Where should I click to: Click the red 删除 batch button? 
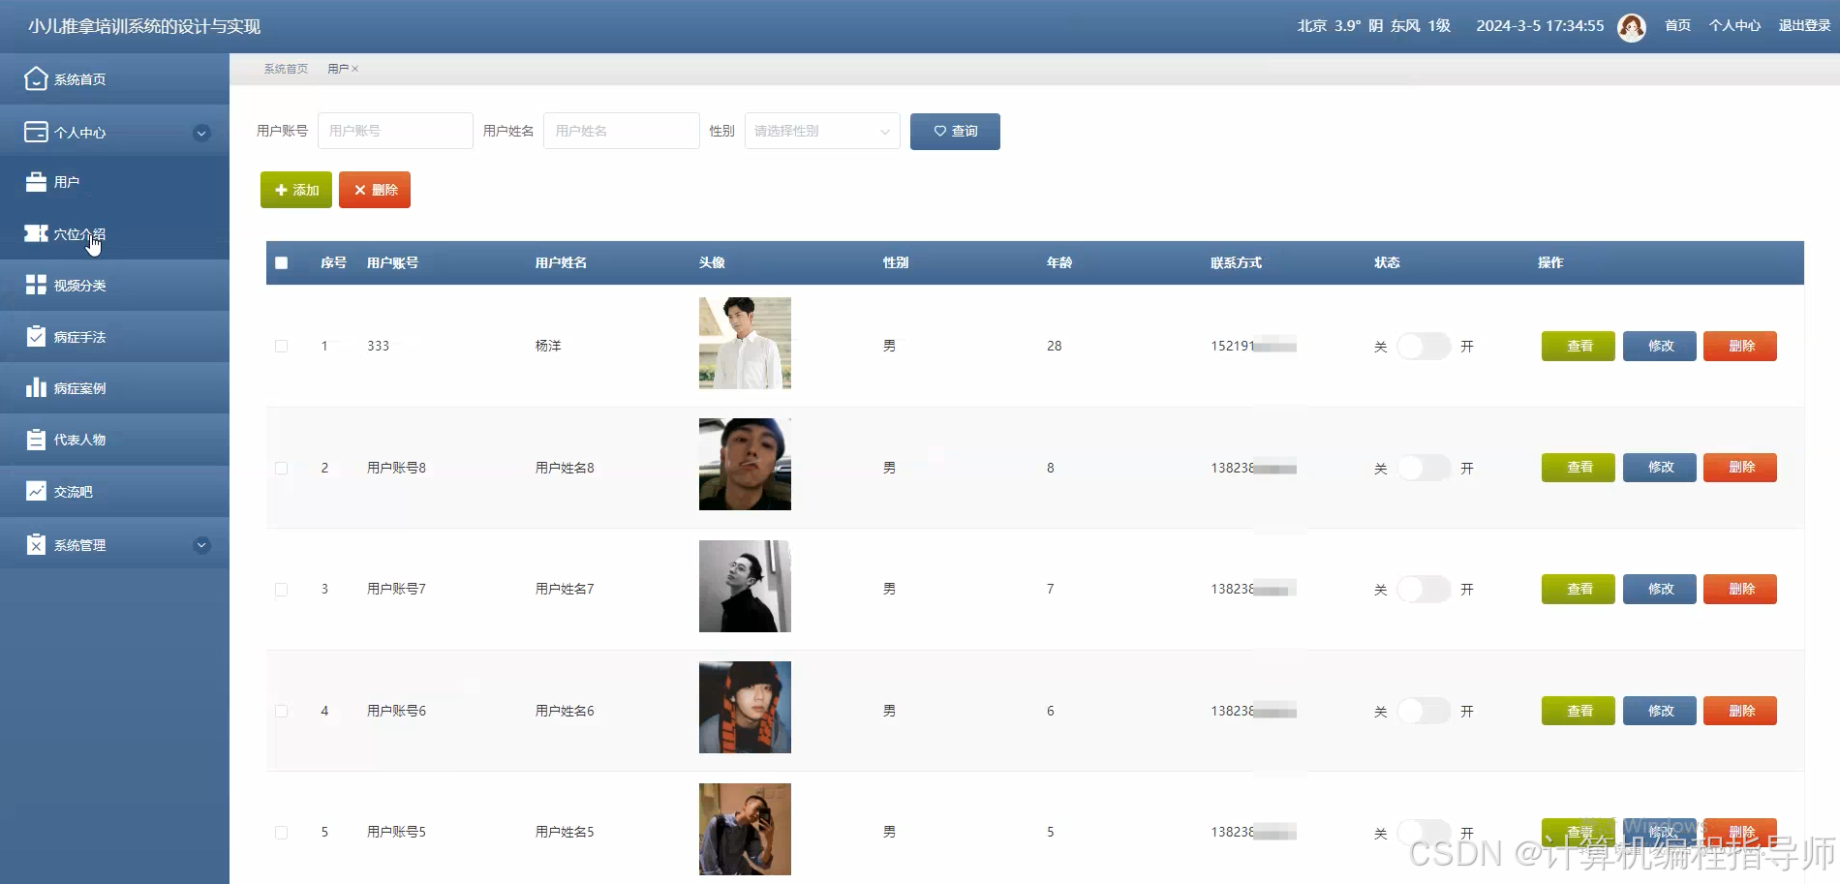pyautogui.click(x=375, y=190)
